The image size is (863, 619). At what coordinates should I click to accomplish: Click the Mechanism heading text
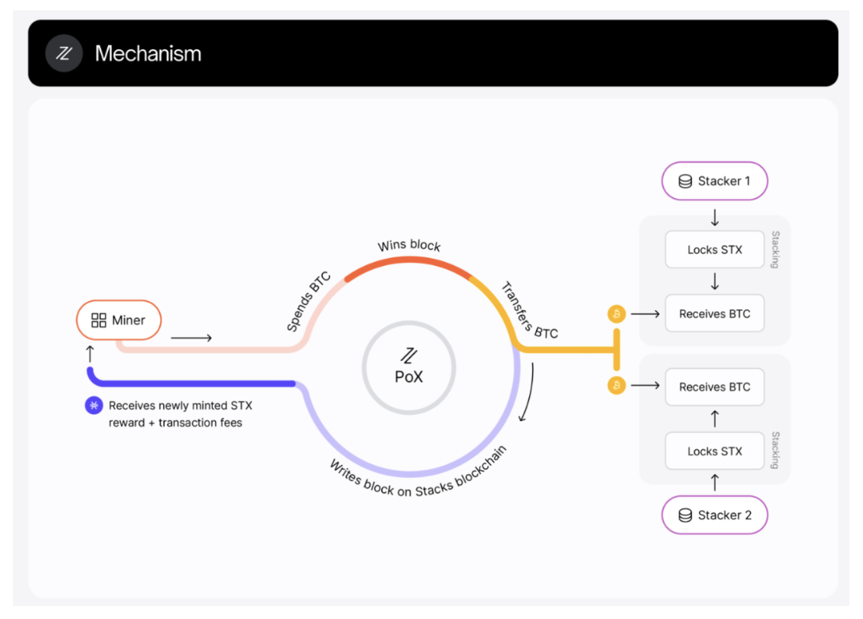[148, 54]
